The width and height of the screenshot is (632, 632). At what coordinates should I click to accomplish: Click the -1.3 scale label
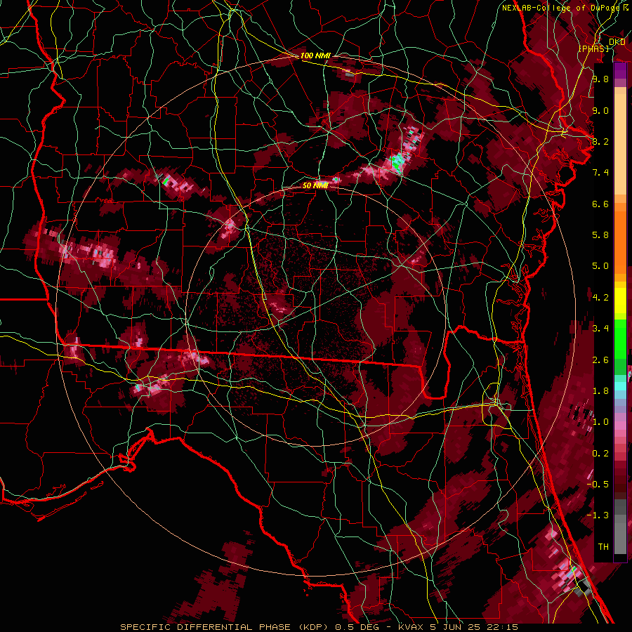click(598, 515)
